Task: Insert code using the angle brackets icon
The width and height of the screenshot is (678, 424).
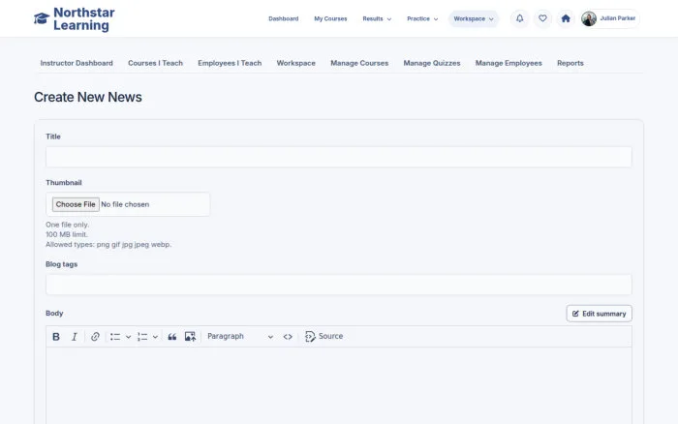Action: 288,337
